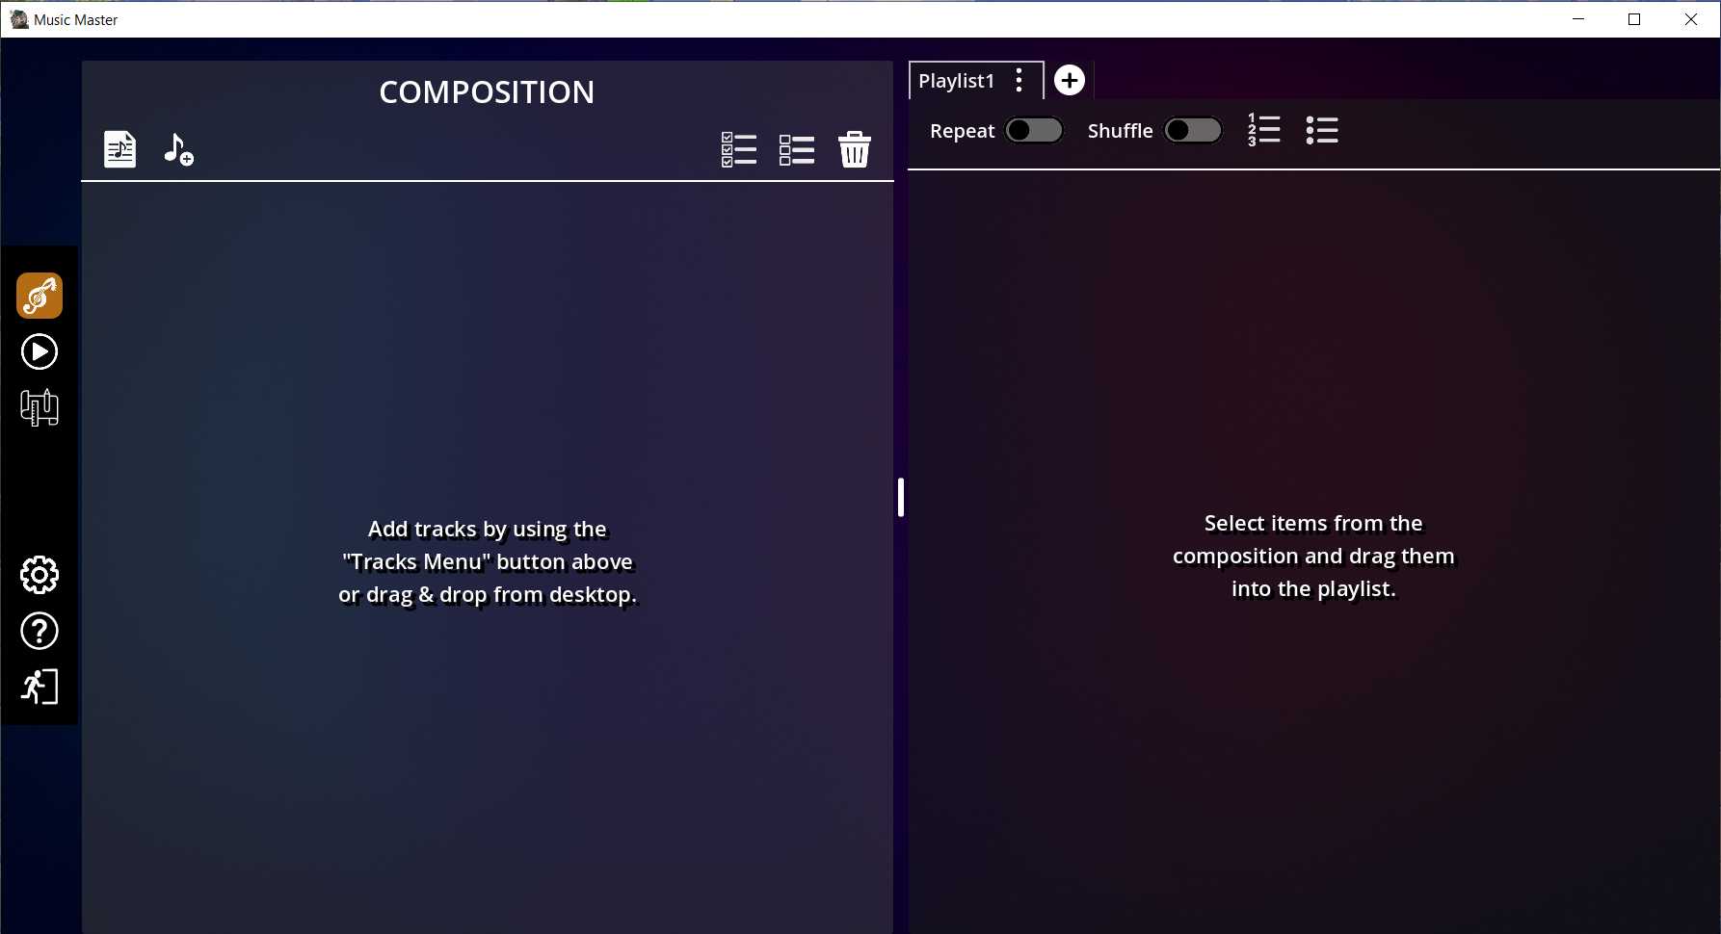This screenshot has height=934, width=1721.
Task: Select all tracks with checklist icon
Action: pos(739,149)
